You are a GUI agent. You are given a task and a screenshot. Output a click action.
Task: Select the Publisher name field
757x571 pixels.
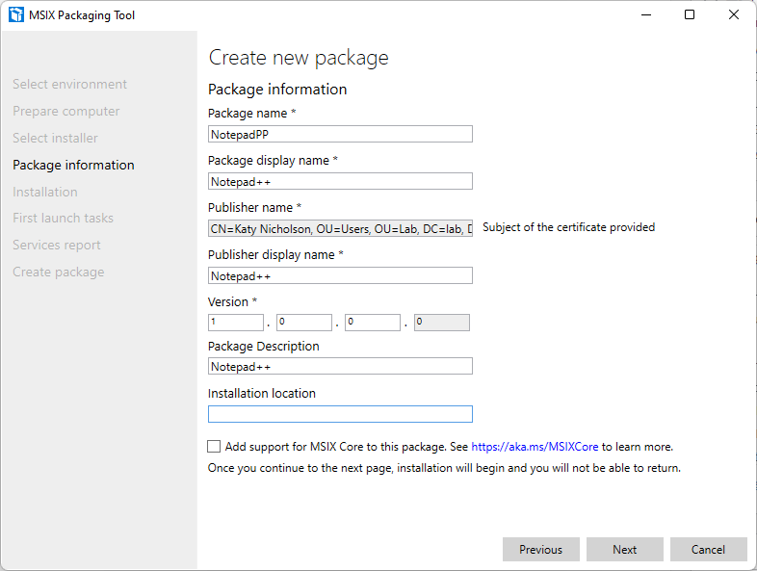340,228
